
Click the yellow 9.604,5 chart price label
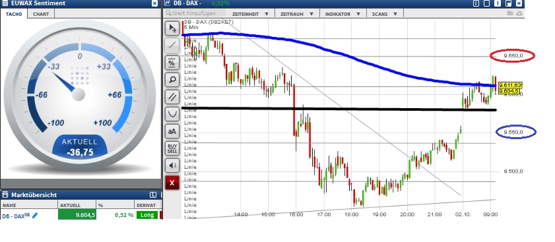509,91
